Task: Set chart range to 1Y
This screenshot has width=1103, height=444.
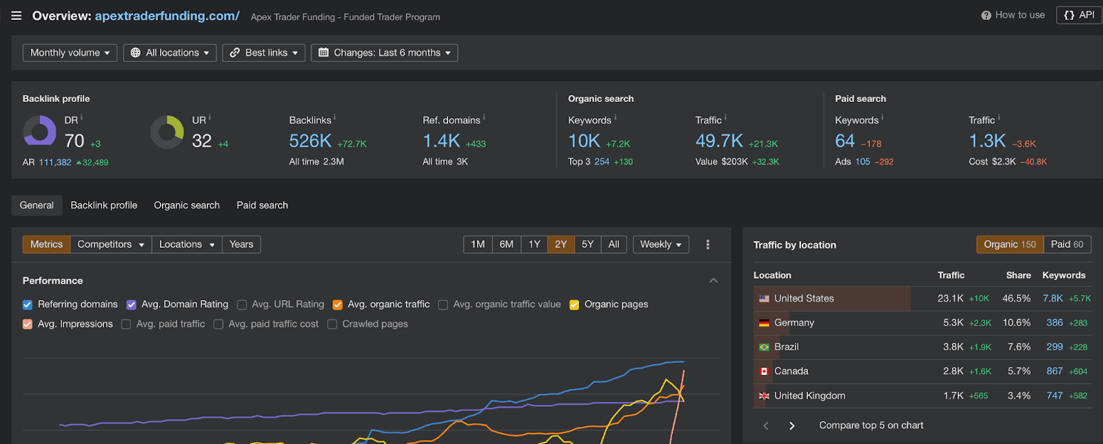Action: 534,244
